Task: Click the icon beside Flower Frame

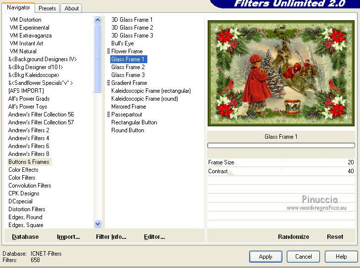Action: coord(109,51)
